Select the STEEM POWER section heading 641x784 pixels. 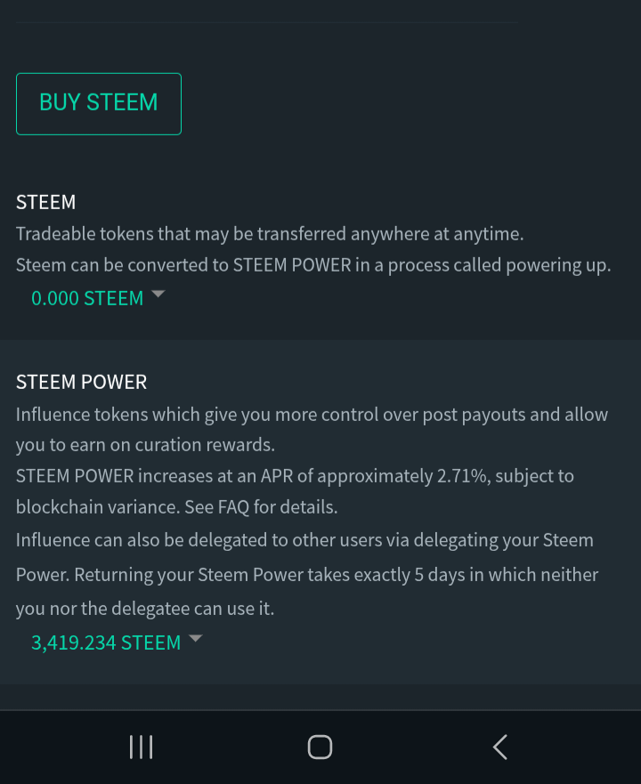point(82,382)
